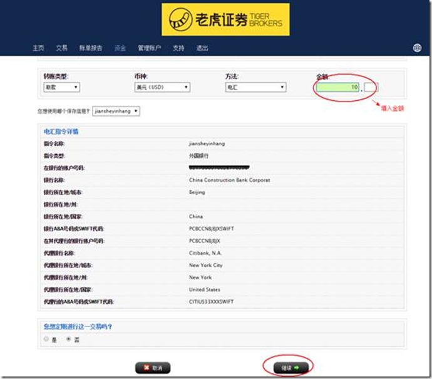Click the globe language icon

[418, 48]
